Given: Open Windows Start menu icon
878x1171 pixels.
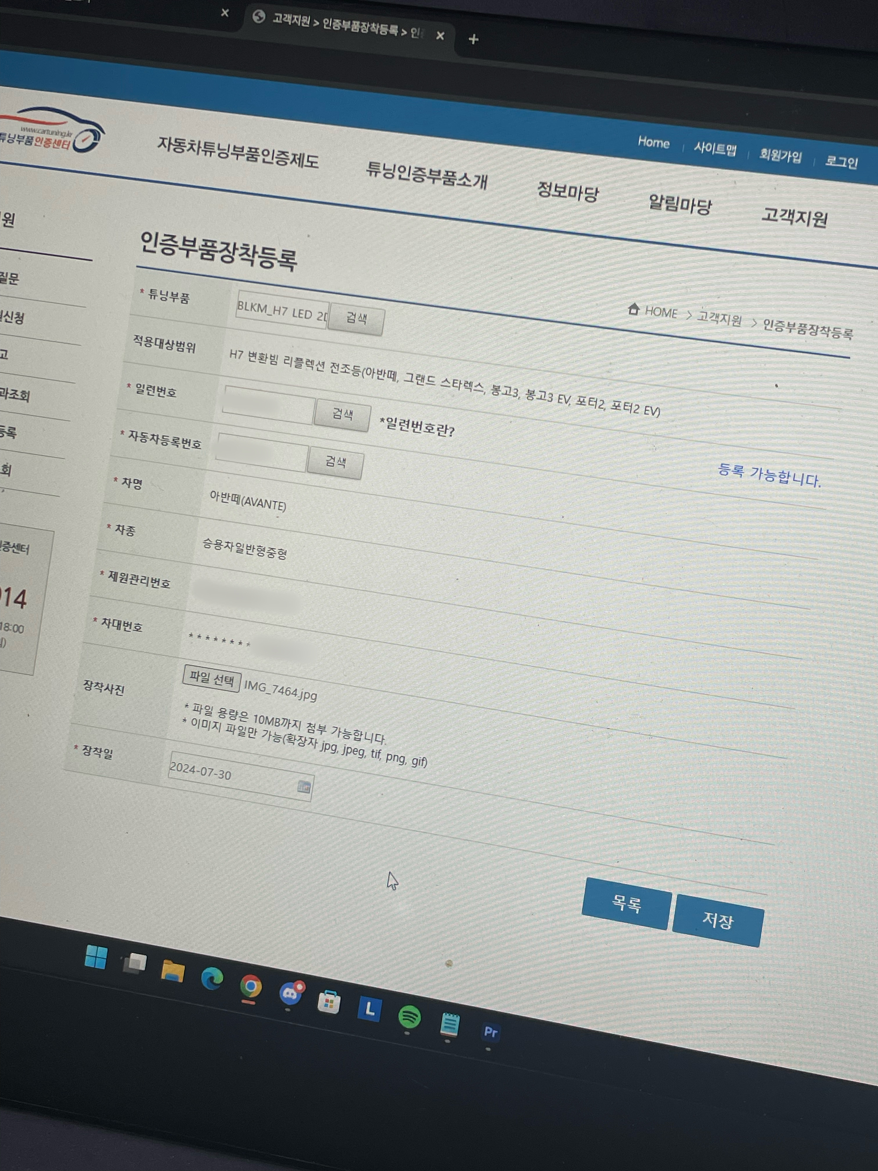Looking at the screenshot, I should click(96, 958).
